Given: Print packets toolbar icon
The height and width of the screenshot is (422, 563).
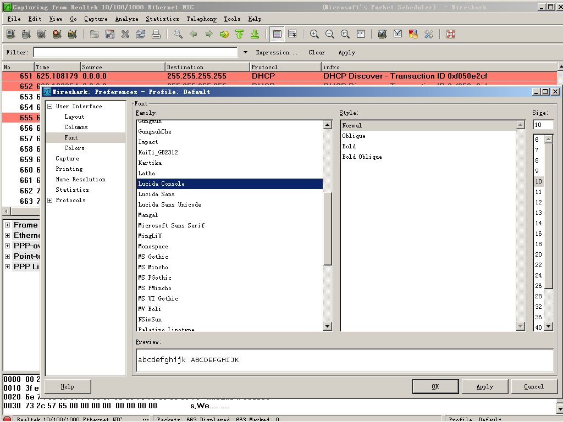Looking at the screenshot, I should click(x=156, y=34).
